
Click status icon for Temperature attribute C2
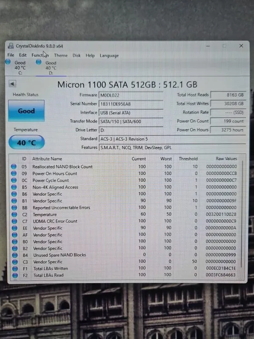(x=14, y=214)
